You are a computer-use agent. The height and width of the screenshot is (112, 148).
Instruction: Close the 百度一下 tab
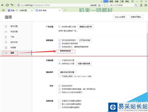(32, 10)
